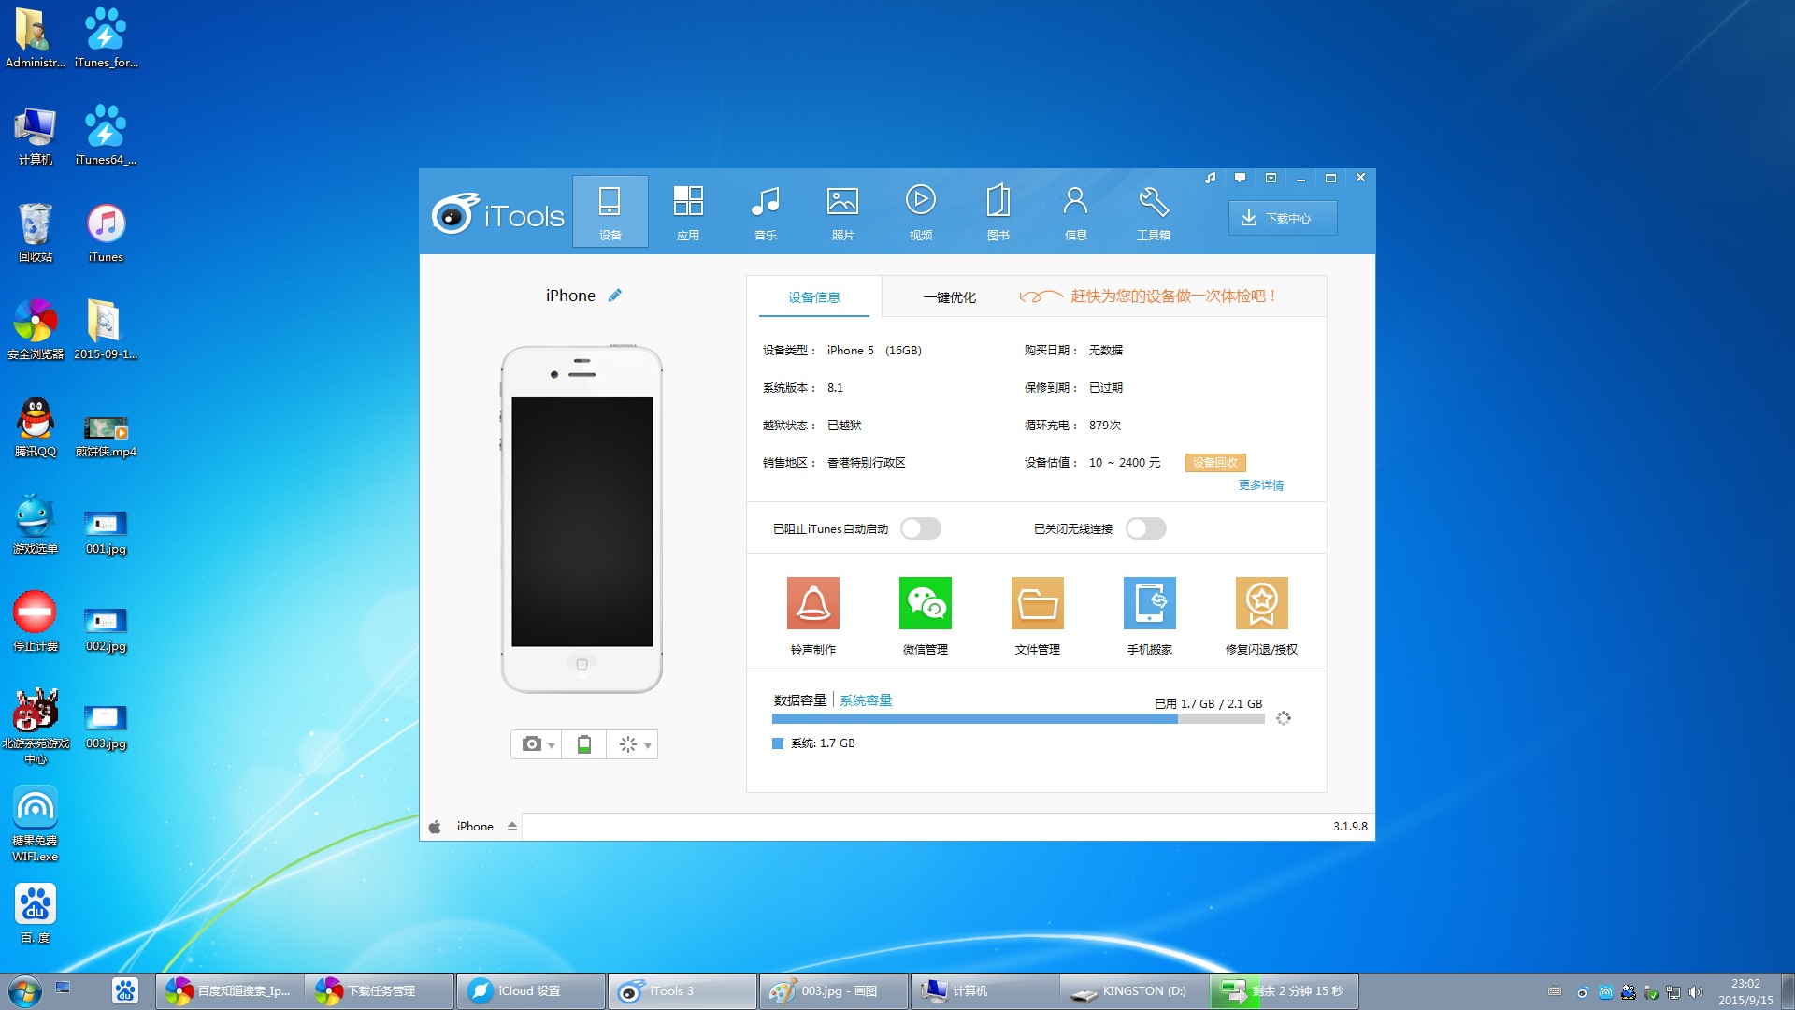Expand the restart options dropdown arrow
Screen dimensions: 1795x1010
[647, 745]
